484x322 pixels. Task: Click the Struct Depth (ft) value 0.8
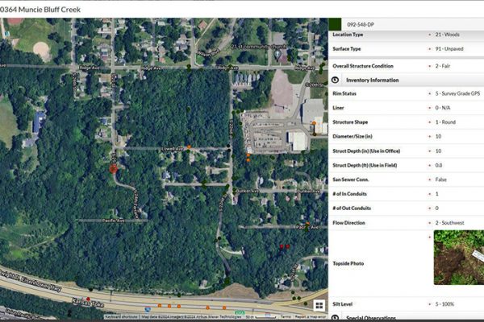click(439, 165)
